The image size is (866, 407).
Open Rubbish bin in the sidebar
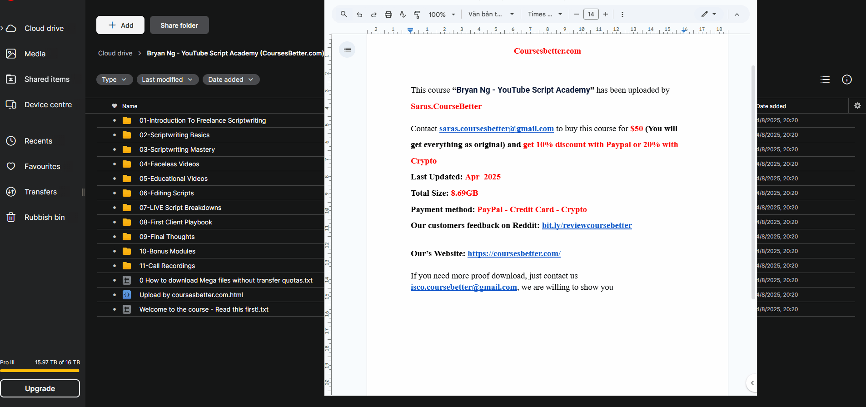pyautogui.click(x=45, y=217)
